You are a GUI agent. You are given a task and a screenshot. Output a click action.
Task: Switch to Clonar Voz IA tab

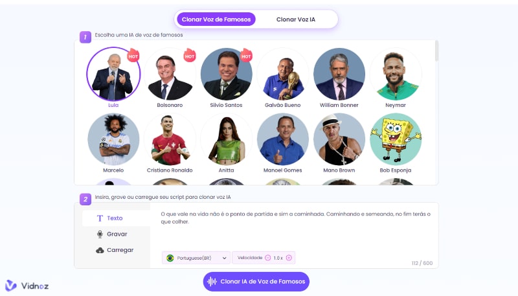click(296, 19)
